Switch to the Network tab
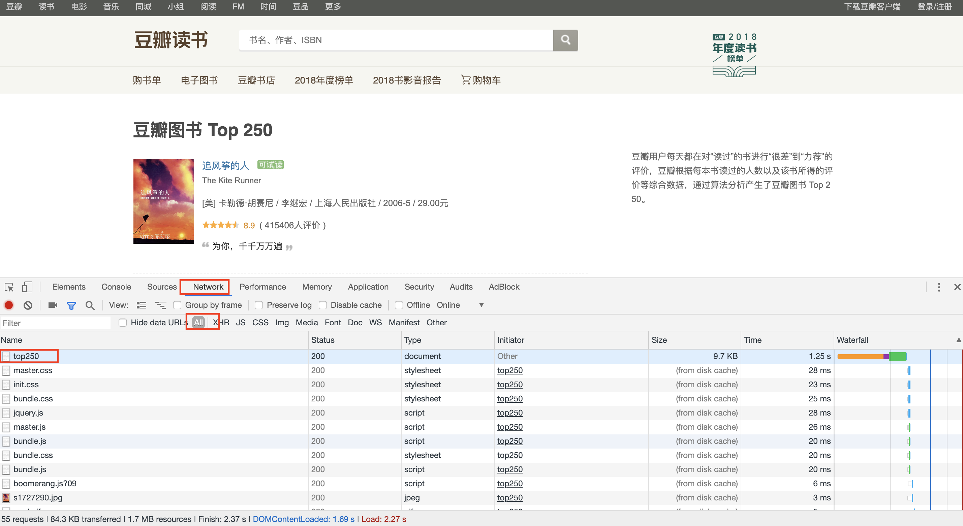 (x=208, y=287)
